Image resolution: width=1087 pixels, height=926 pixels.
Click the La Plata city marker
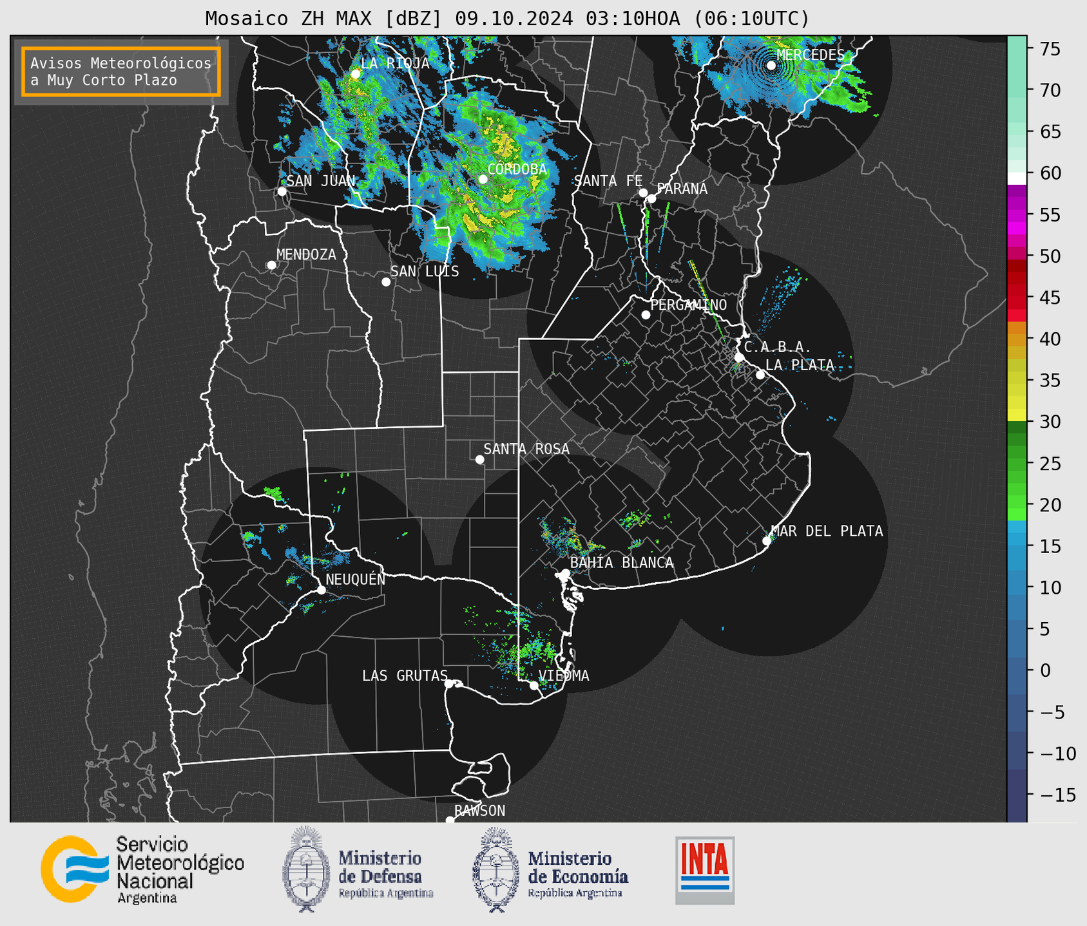coord(760,375)
